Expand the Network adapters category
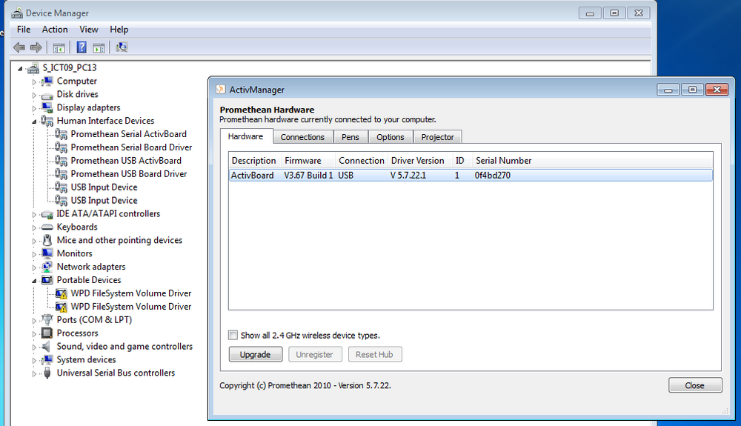The width and height of the screenshot is (741, 426). pos(34,267)
